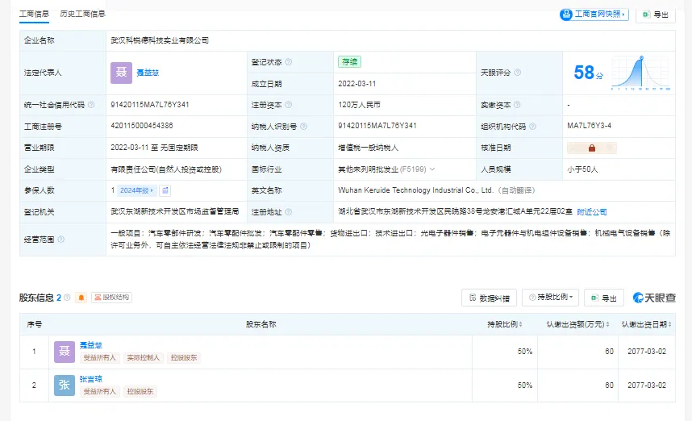Click the help icon beside 纳税人识别号
Viewport: 692px width, 421px height.
[303, 126]
